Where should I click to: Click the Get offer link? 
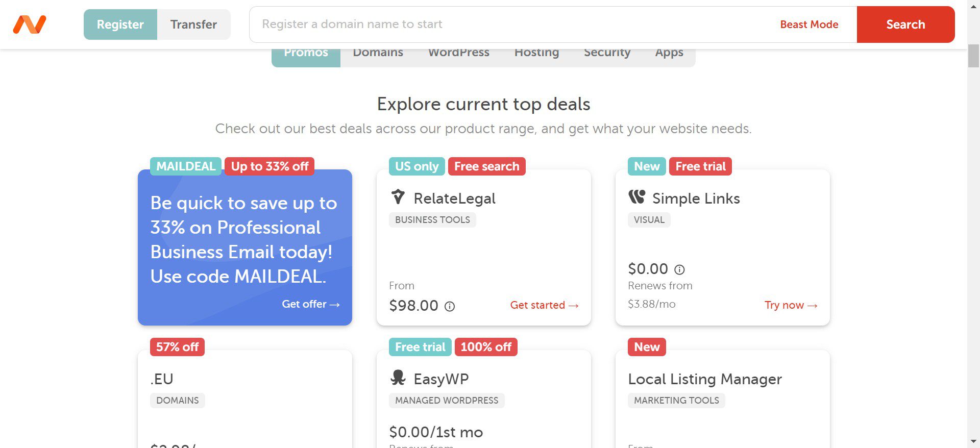click(310, 304)
